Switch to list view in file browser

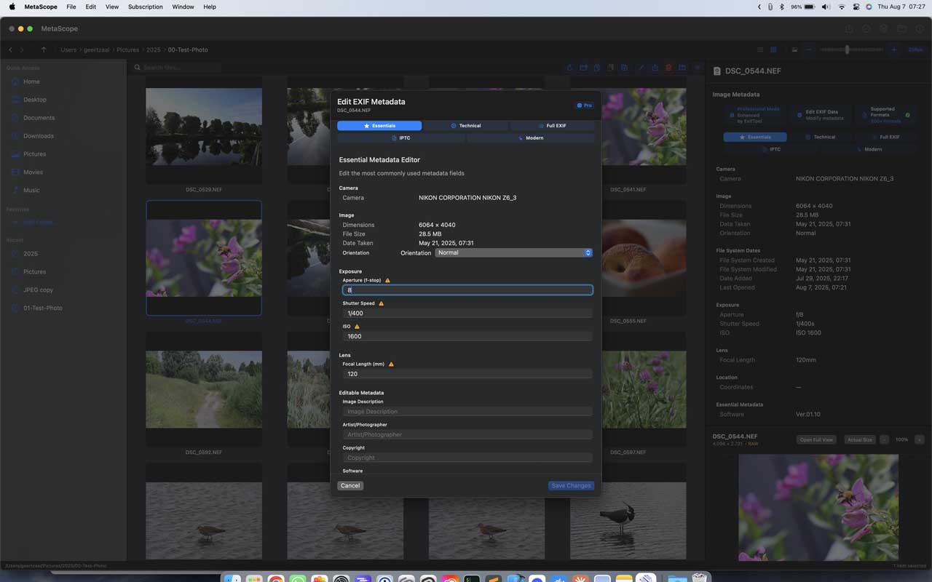tap(760, 49)
